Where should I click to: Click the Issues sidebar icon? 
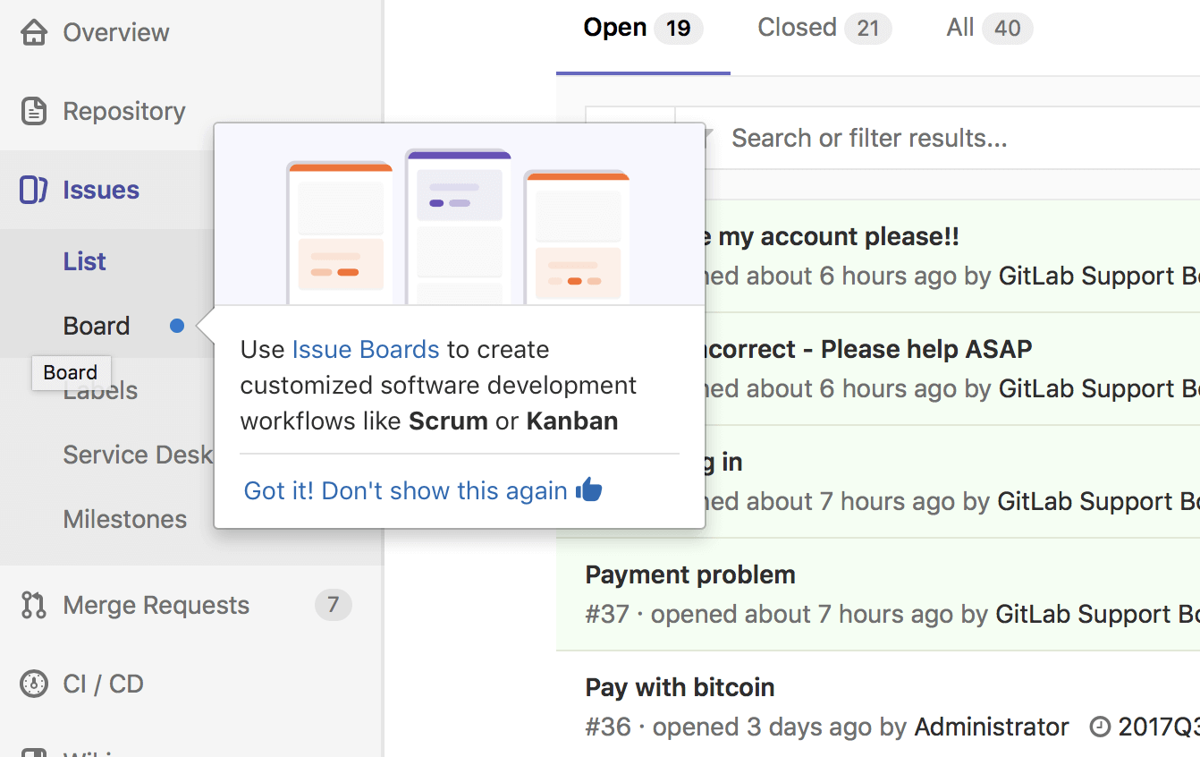33,190
